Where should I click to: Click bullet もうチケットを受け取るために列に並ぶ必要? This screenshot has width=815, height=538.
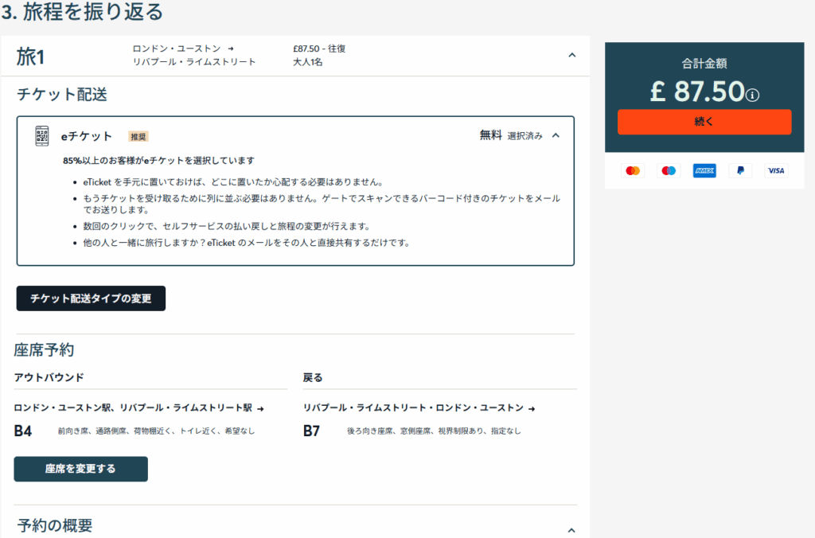point(322,204)
